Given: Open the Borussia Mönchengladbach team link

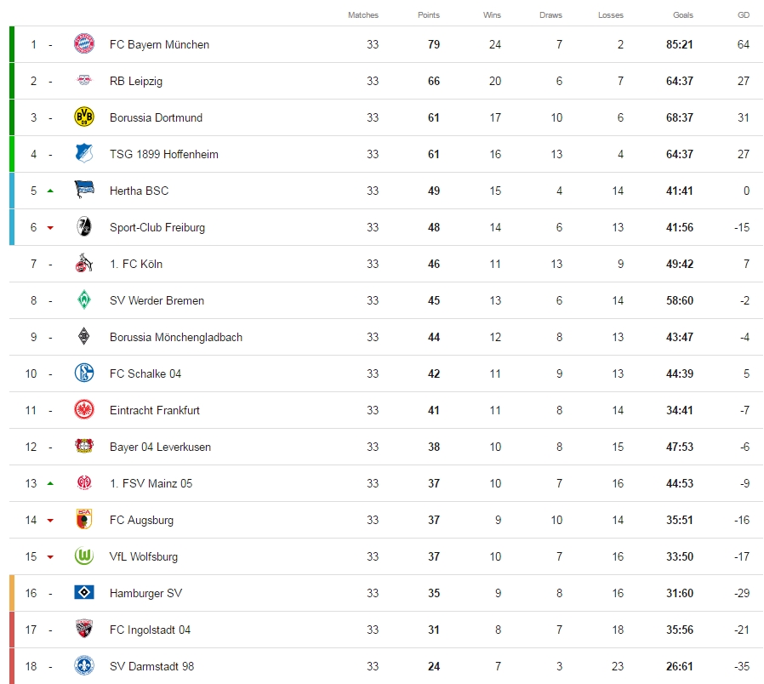Looking at the screenshot, I should click(x=176, y=337).
